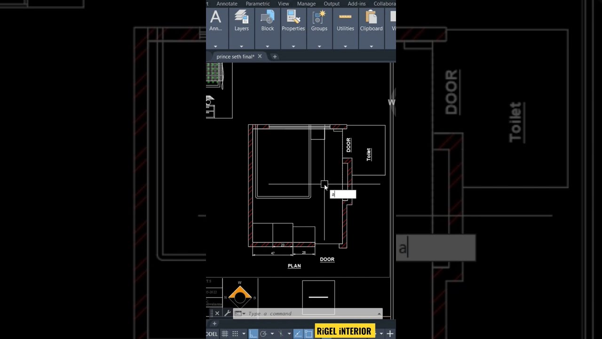
Task: Expand command history arrow at command line end
Action: [x=379, y=314]
